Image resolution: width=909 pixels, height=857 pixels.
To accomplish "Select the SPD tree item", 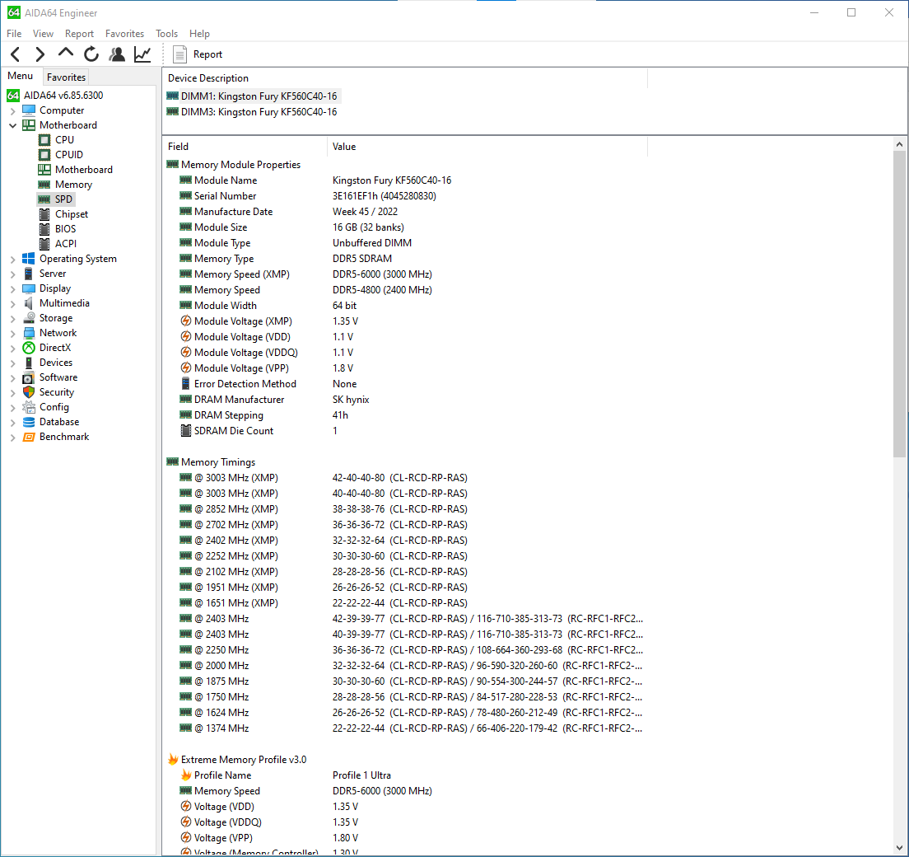I will [56, 199].
